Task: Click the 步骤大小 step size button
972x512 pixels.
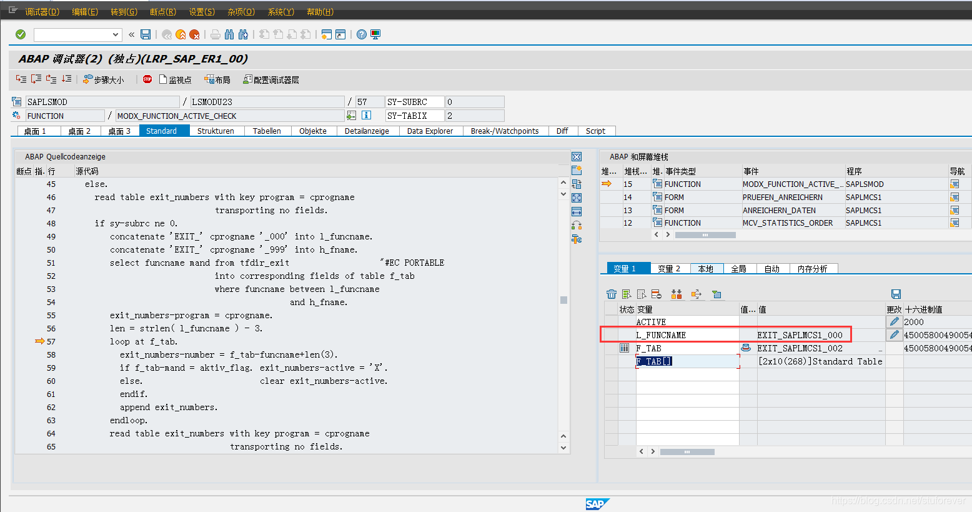Action: (x=104, y=79)
